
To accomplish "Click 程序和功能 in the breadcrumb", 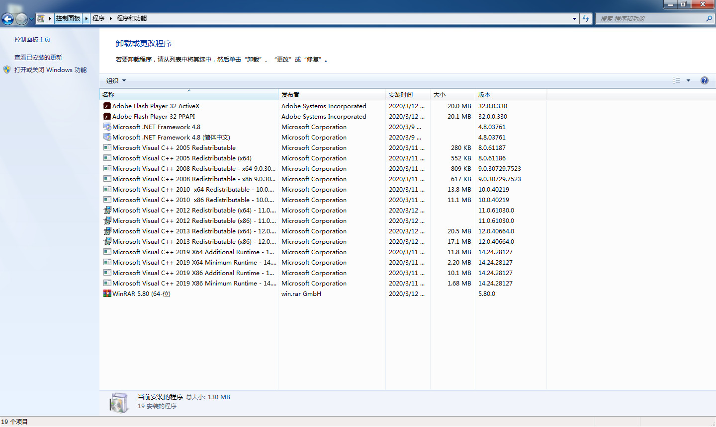I will click(x=132, y=18).
